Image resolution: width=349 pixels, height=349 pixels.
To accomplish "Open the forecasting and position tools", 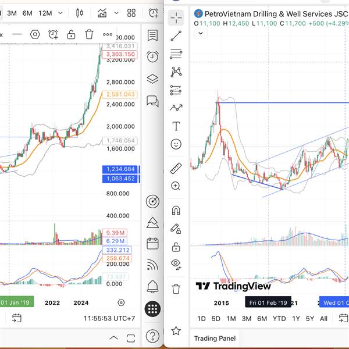I will pos(176,90).
